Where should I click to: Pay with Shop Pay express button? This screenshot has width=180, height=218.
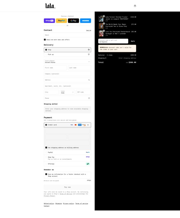pos(49,21)
